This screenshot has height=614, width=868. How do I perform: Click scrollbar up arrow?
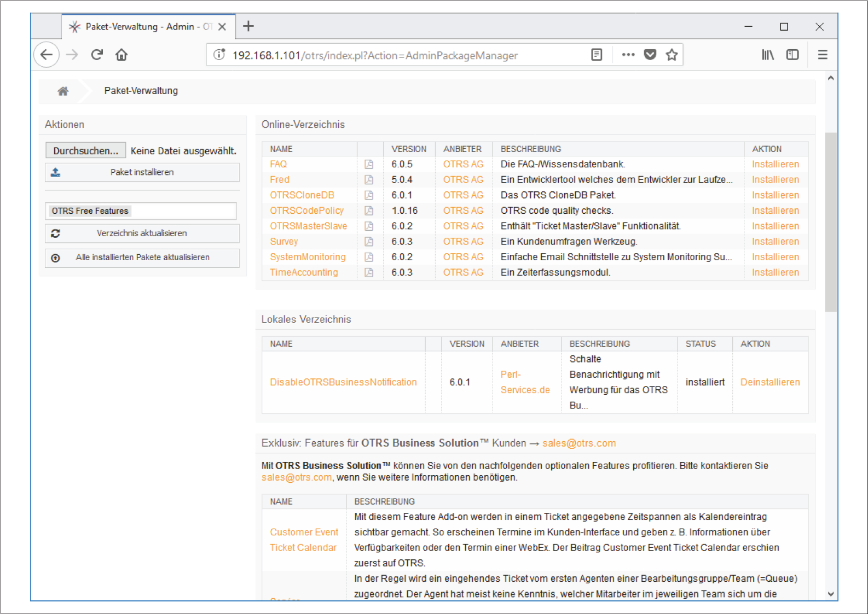pos(831,78)
